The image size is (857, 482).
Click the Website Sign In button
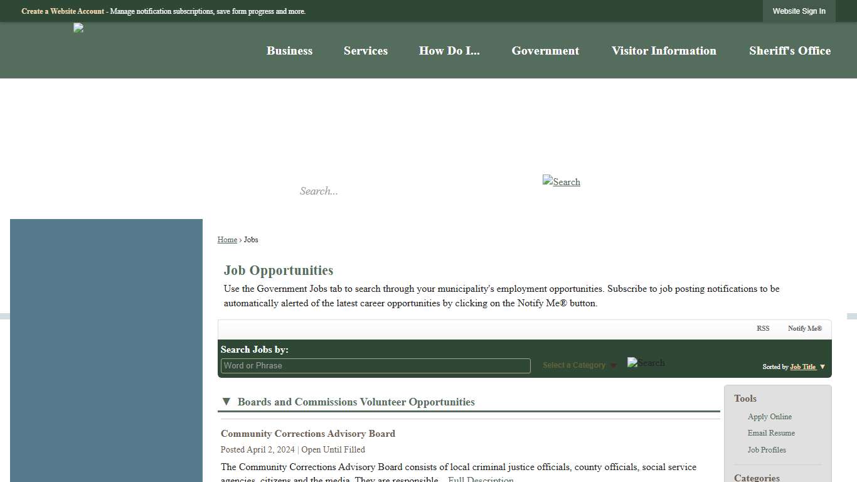(799, 11)
